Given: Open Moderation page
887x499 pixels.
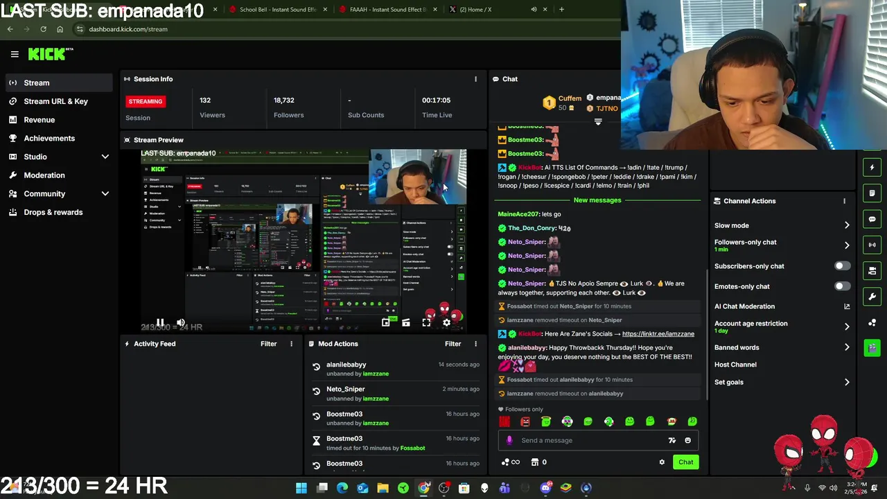Looking at the screenshot, I should [58, 175].
